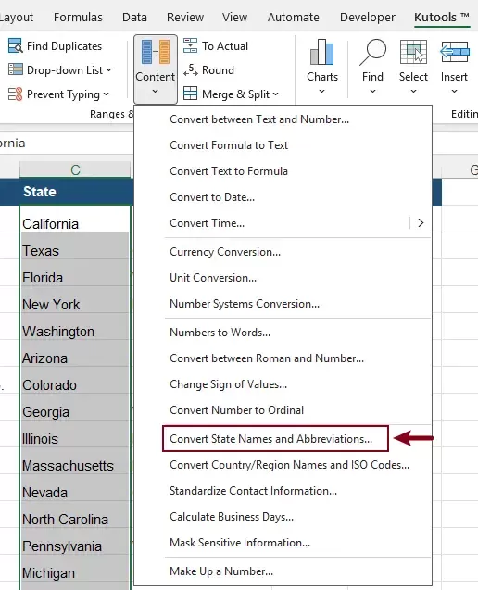Screen dimensions: 478x590
Task: Select the column C header
Action: pyautogui.click(x=75, y=169)
